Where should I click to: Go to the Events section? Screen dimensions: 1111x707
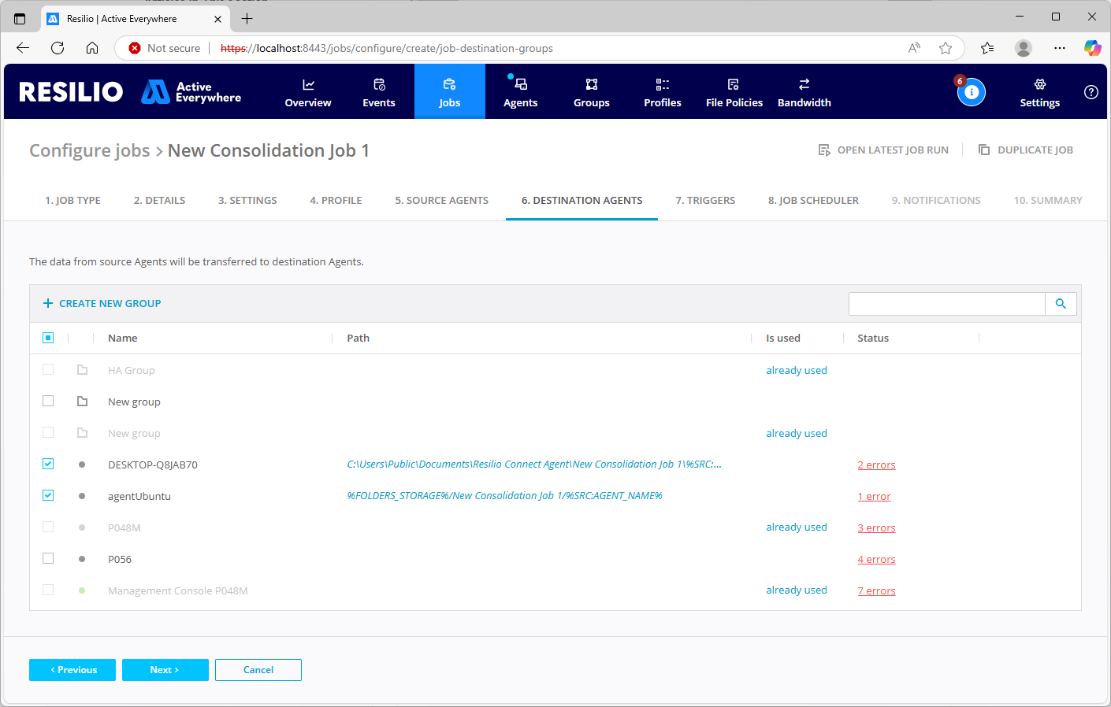(x=378, y=92)
